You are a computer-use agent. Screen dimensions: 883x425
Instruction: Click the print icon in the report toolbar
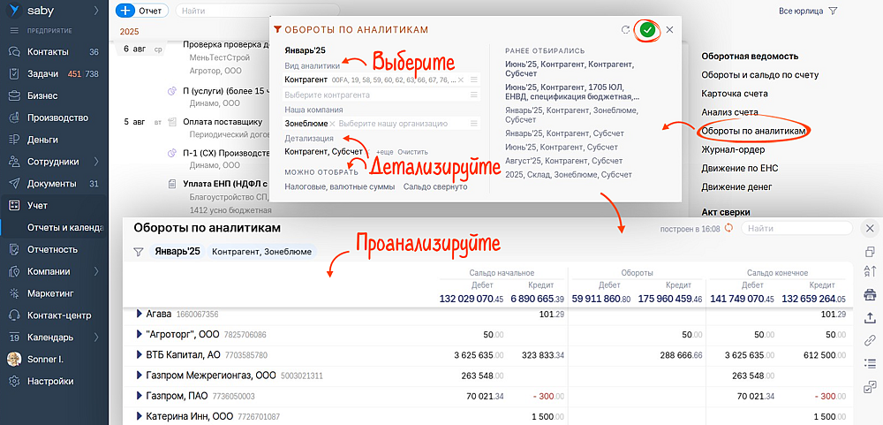coord(870,294)
